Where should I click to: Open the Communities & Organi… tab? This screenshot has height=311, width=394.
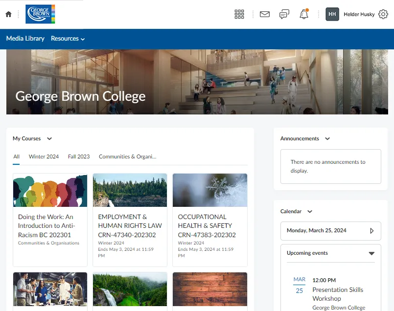point(127,156)
